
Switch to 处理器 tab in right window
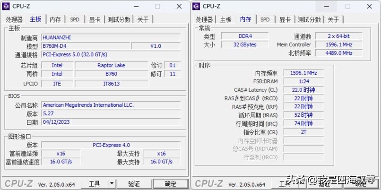(x=204, y=19)
